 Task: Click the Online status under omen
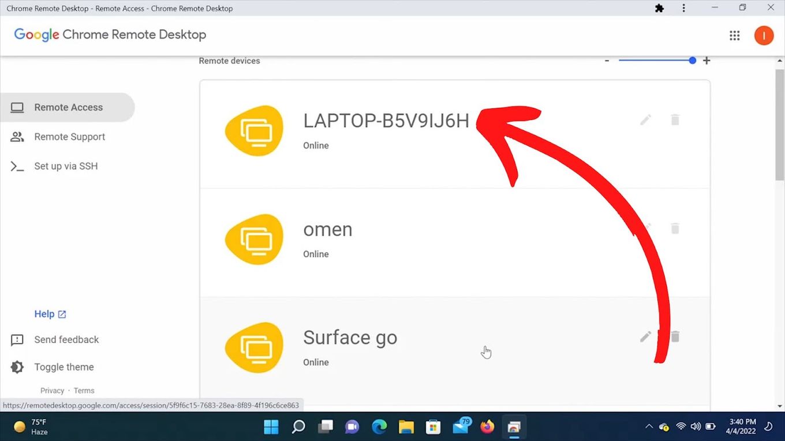coord(316,254)
